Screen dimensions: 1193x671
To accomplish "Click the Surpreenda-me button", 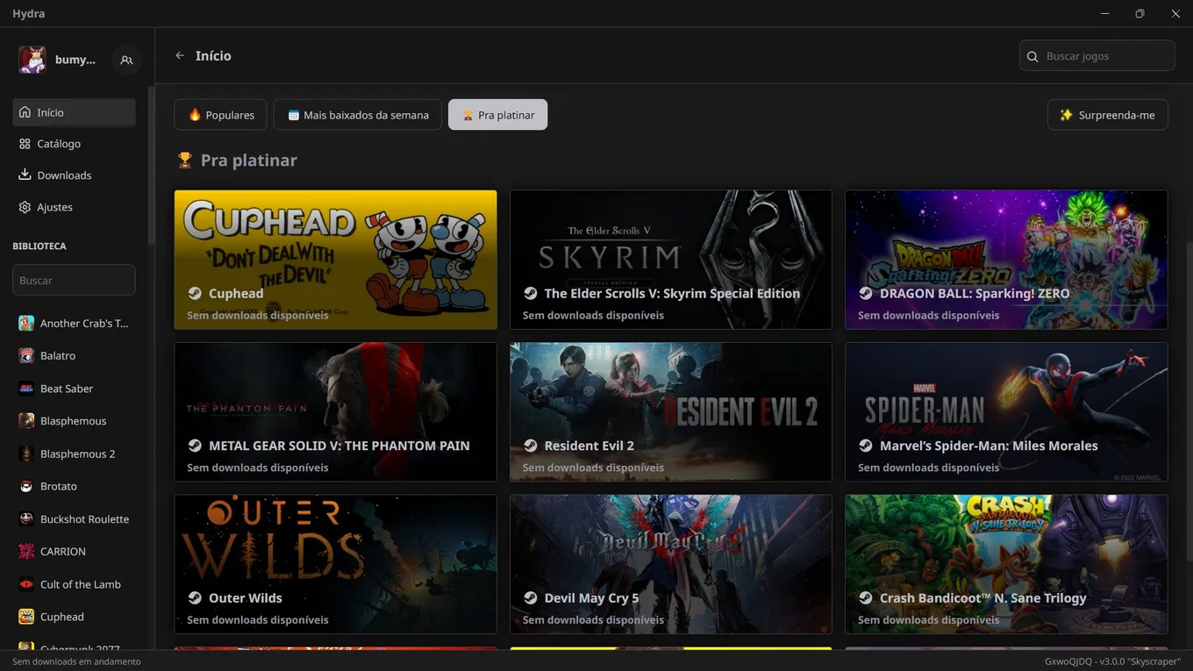I will (x=1107, y=115).
